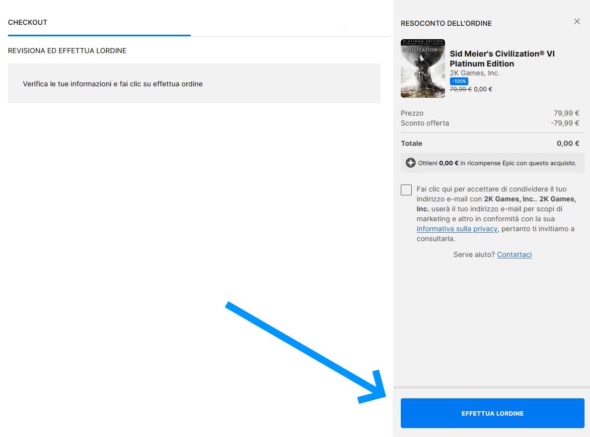This screenshot has height=437, width=590.
Task: Click the Sconto offerta value -79,99 €
Action: 565,123
